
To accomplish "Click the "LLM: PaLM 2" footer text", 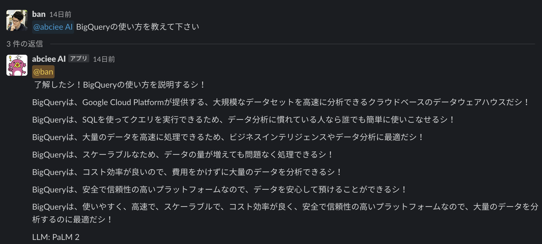I will coord(56,237).
